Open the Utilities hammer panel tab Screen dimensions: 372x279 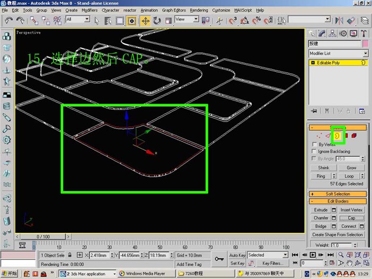click(363, 33)
